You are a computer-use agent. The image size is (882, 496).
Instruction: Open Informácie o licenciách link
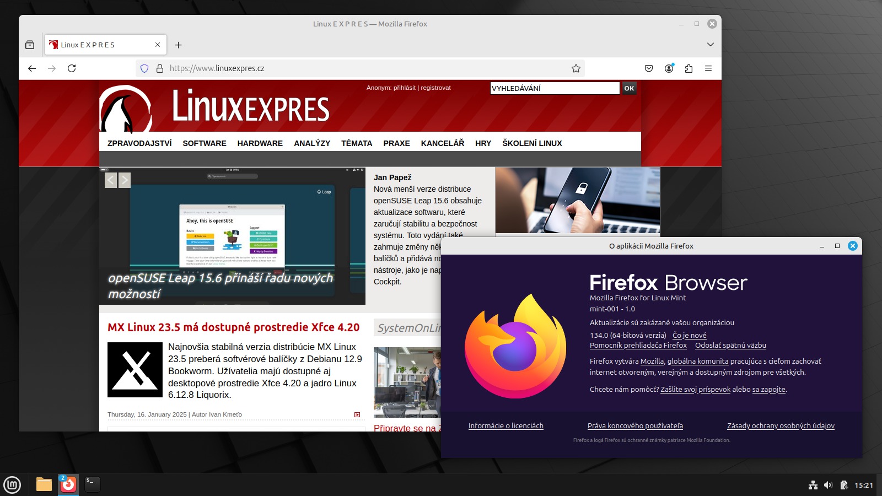coord(506,426)
